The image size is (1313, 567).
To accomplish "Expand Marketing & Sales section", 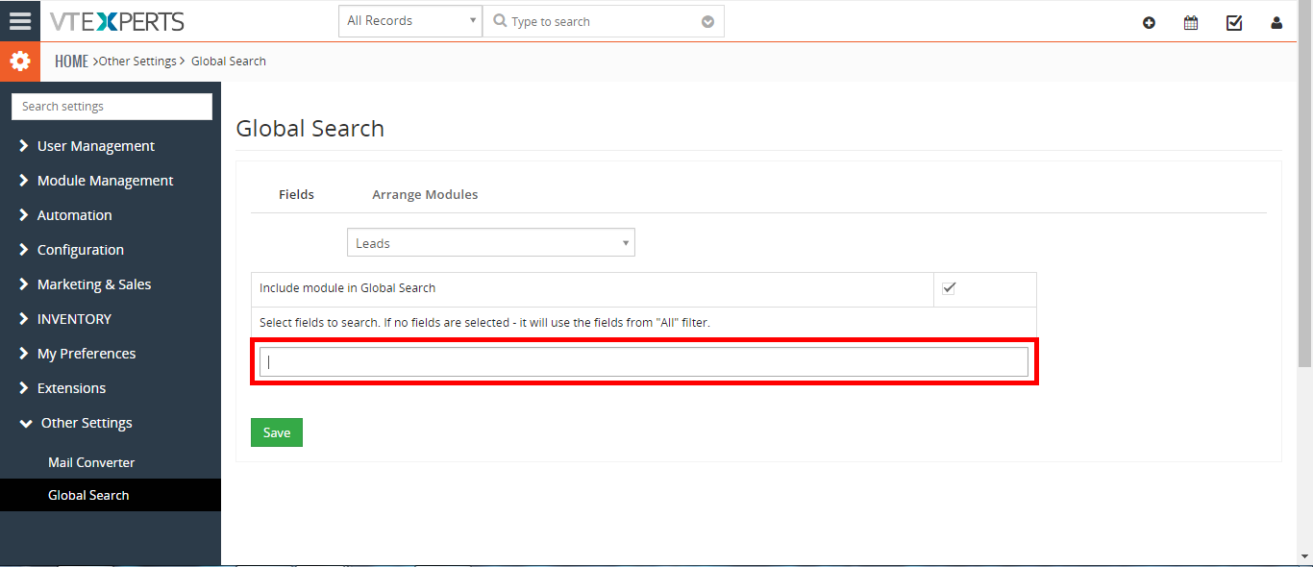I will pos(85,284).
